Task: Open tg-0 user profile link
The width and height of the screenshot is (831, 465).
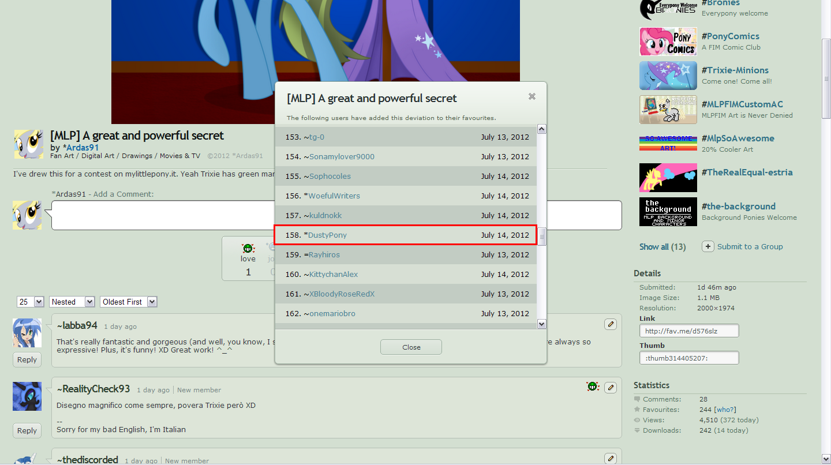Action: click(x=317, y=137)
